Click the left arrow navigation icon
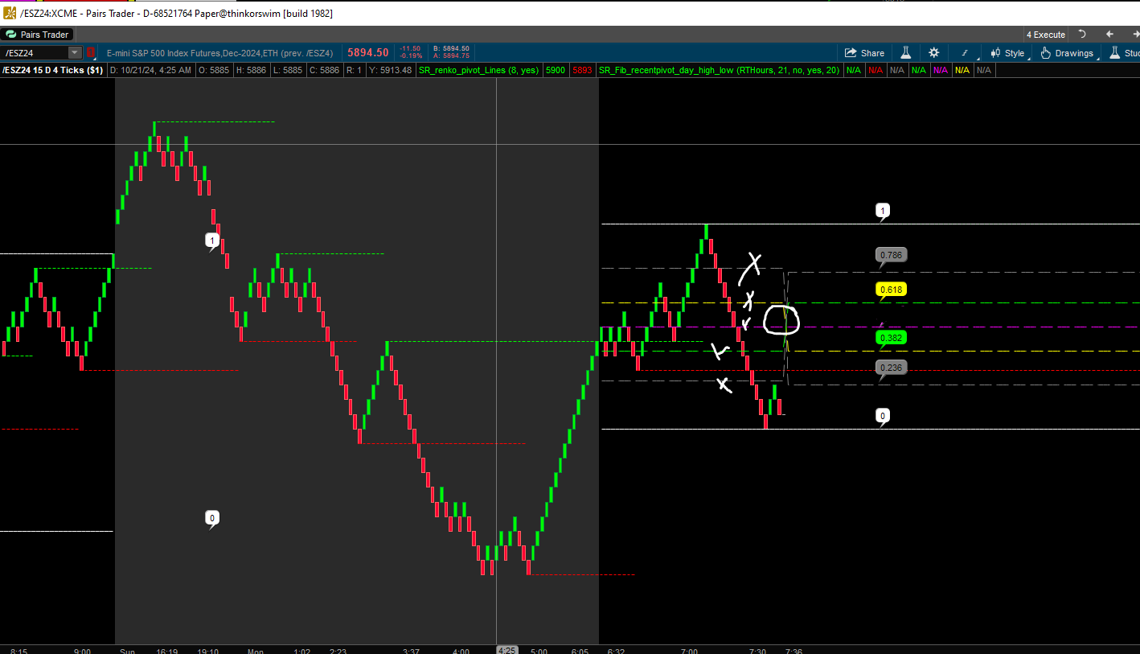Image resolution: width=1140 pixels, height=654 pixels. [x=1109, y=35]
